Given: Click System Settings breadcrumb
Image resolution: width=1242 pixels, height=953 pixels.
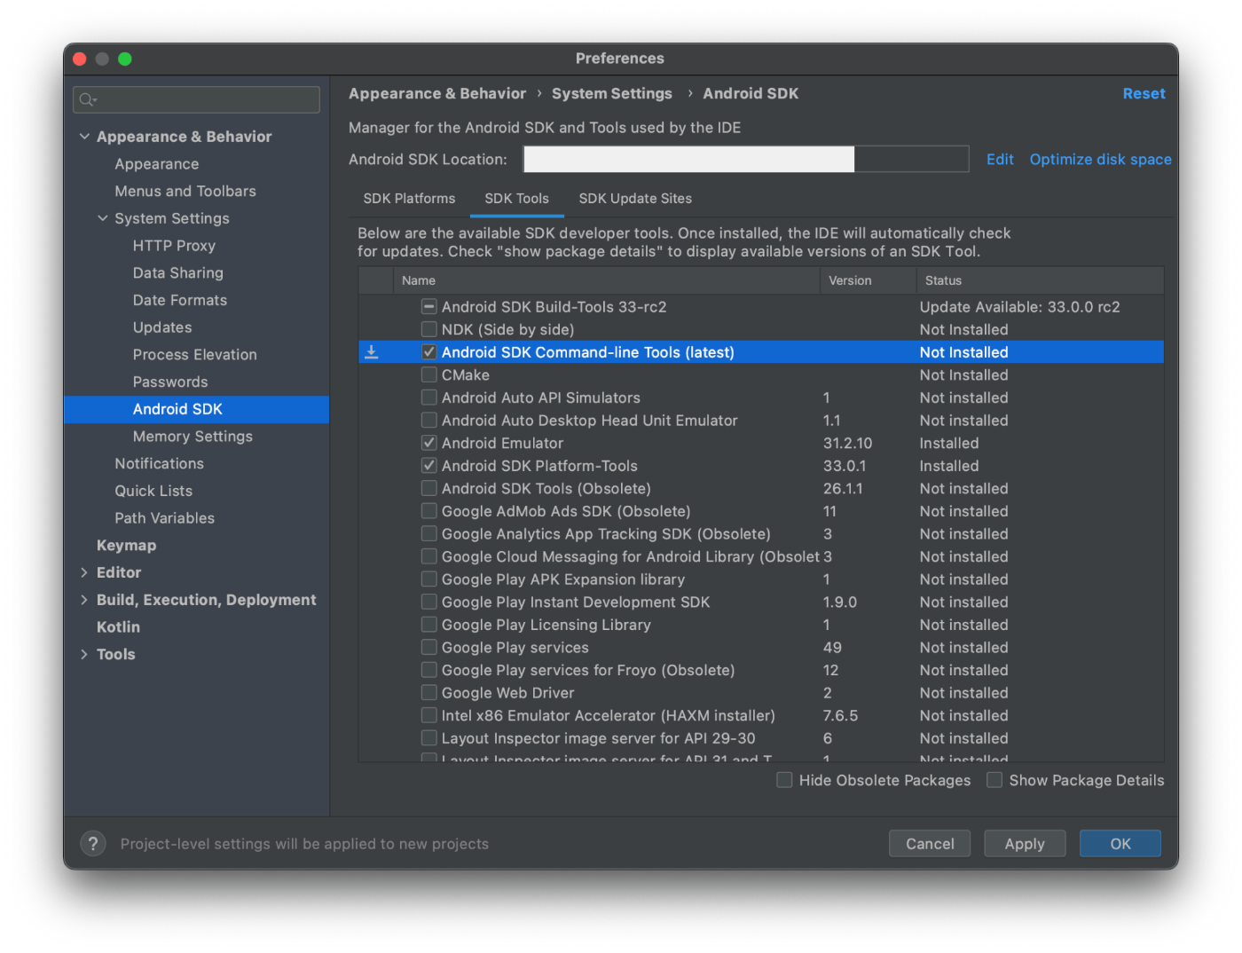Looking at the screenshot, I should (x=611, y=93).
